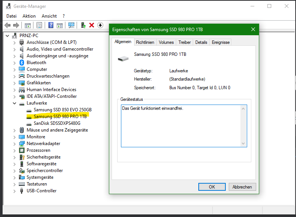The height and width of the screenshot is (217, 296).
Task: Switch to the Treiber tab
Action: tap(184, 42)
